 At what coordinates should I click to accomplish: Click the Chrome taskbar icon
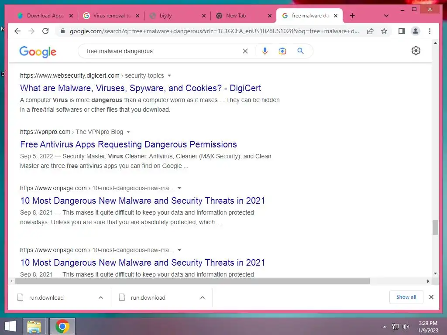coord(62,326)
